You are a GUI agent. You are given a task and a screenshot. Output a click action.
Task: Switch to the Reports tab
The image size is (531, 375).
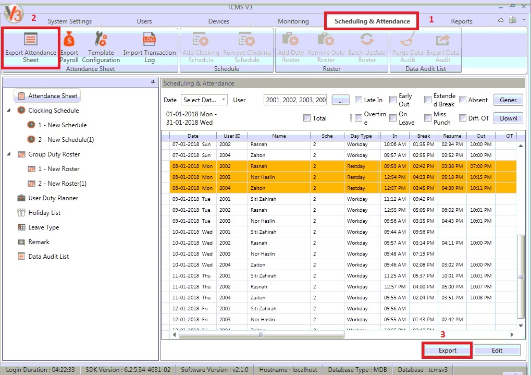461,21
